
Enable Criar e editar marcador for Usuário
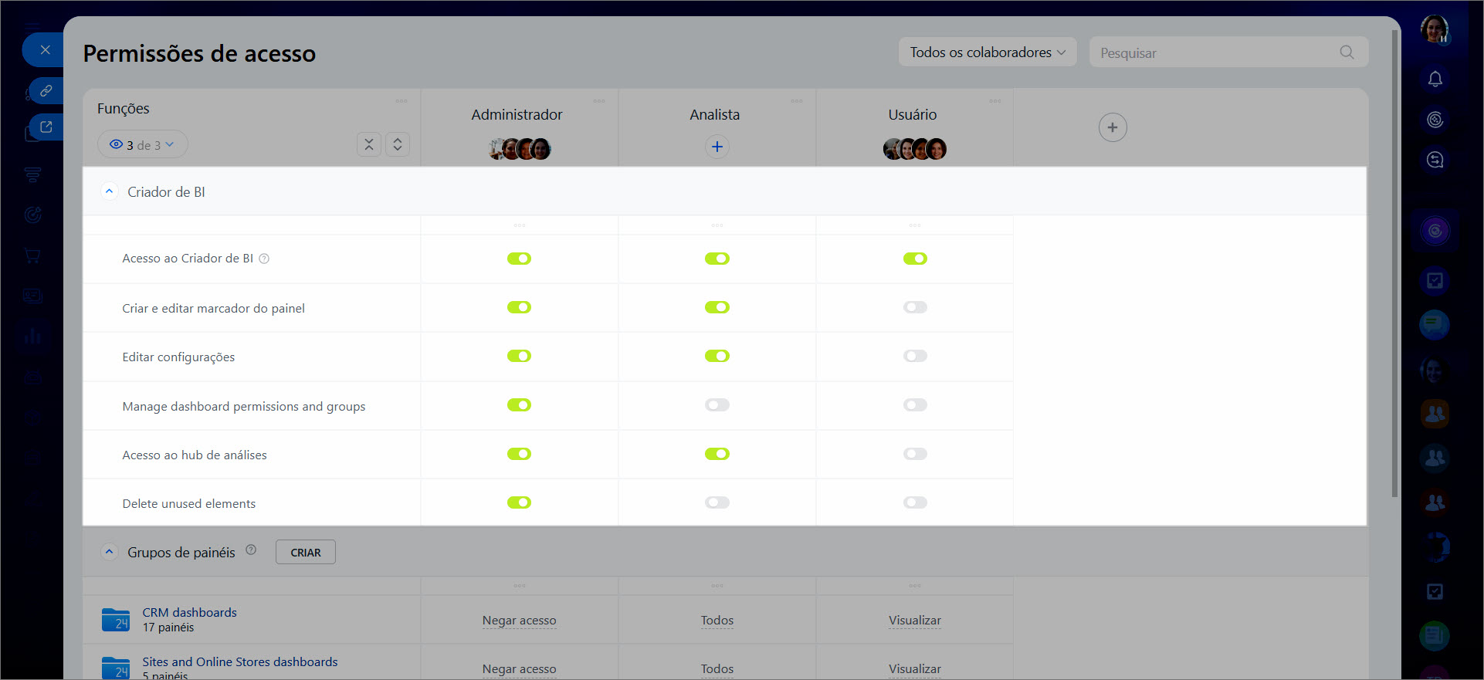[914, 307]
